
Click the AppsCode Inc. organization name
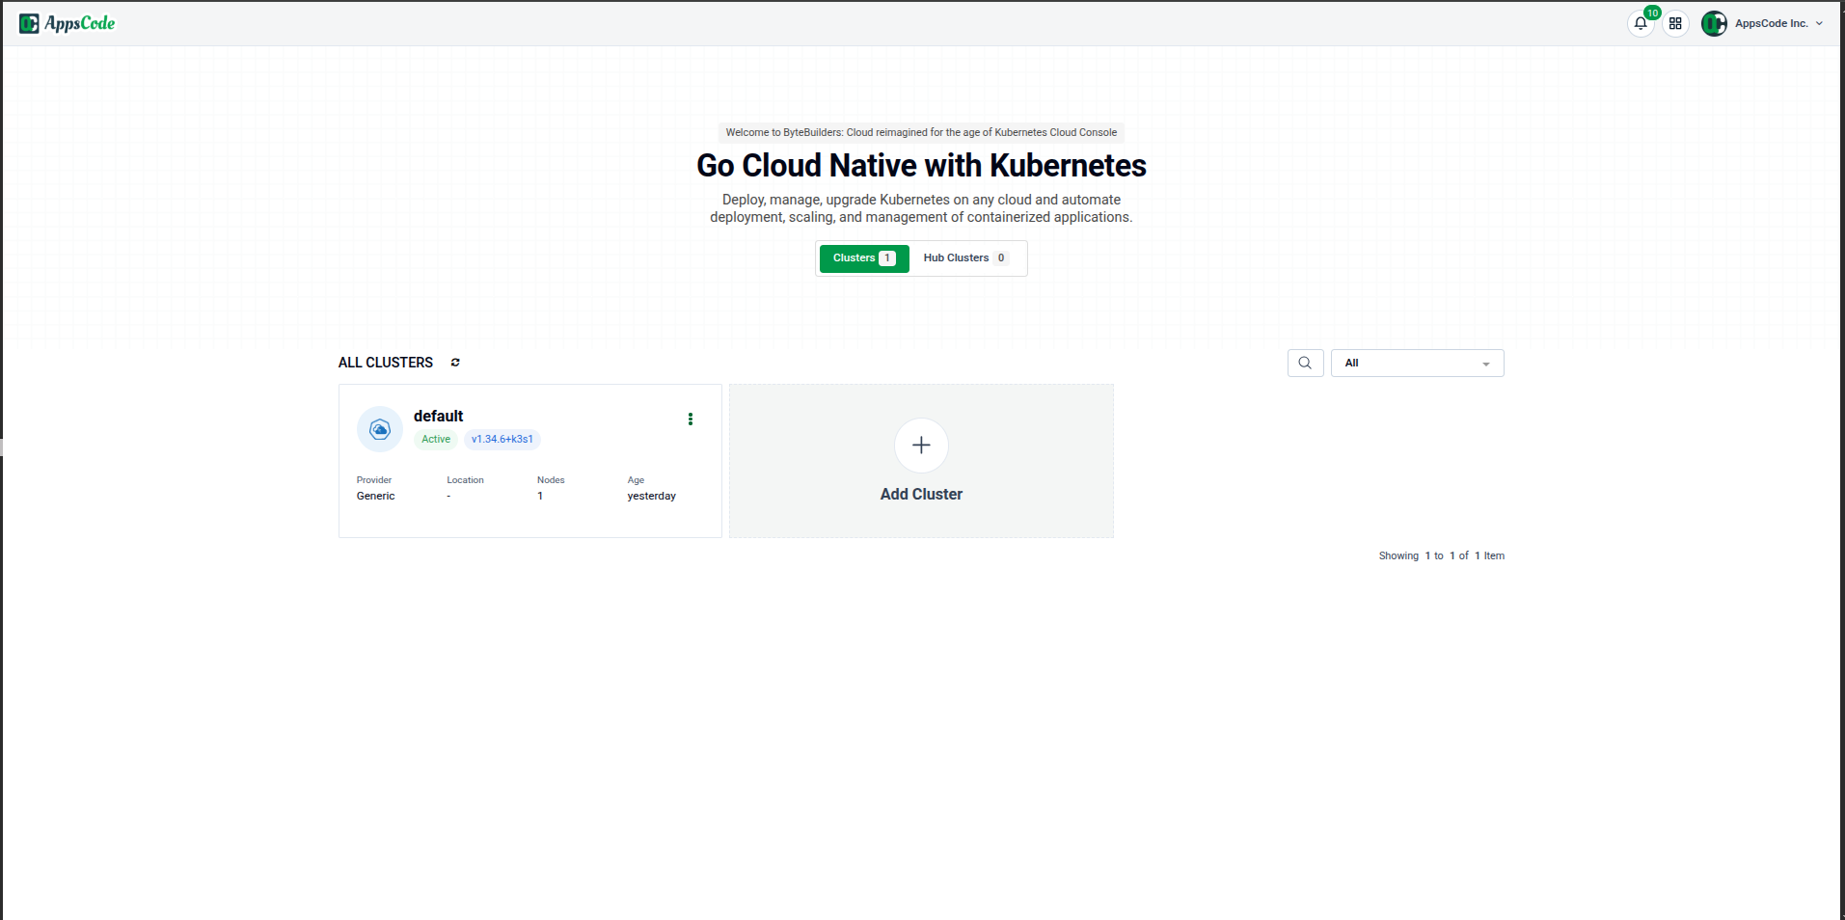[x=1771, y=23]
